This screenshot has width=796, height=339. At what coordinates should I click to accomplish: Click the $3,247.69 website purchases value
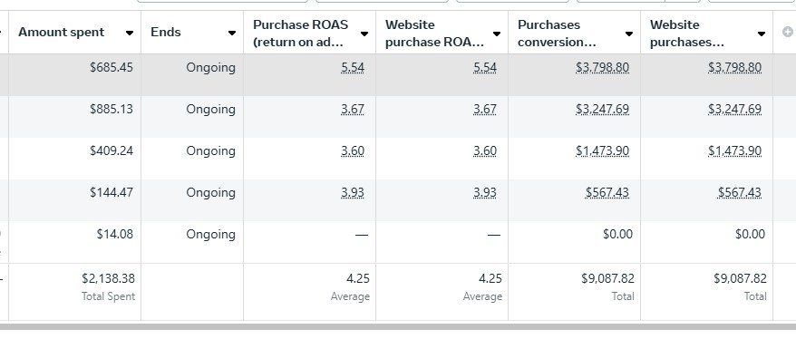pos(734,109)
